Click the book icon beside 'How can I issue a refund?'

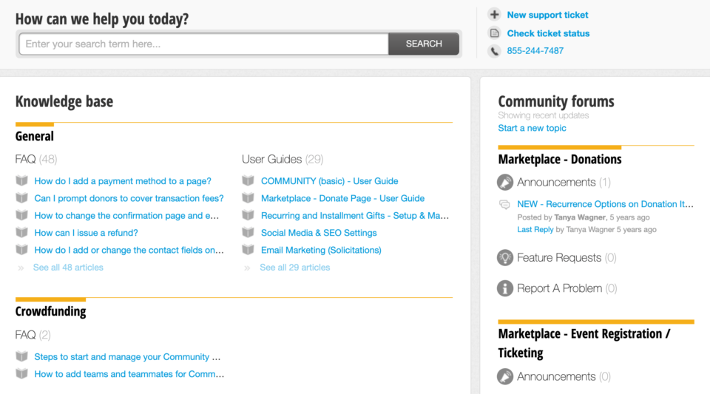pyautogui.click(x=21, y=233)
